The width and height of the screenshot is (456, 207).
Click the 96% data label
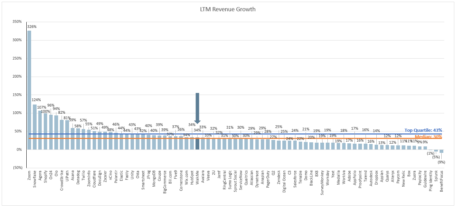click(51, 106)
